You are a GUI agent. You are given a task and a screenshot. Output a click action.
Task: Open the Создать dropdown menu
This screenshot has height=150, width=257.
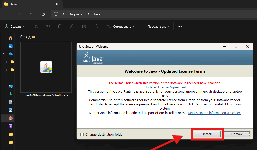[15, 26]
